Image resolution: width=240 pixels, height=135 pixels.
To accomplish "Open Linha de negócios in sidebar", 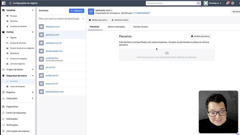I will click(x=17, y=64).
